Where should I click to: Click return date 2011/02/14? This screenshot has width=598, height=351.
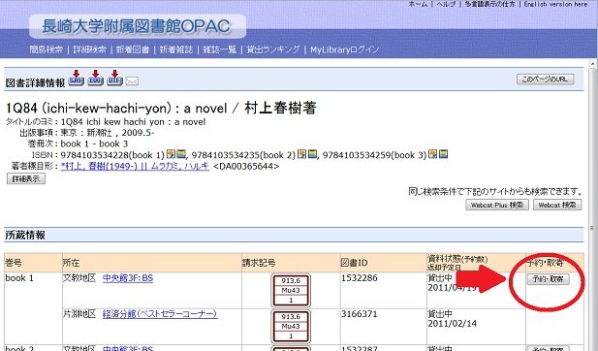(x=453, y=324)
